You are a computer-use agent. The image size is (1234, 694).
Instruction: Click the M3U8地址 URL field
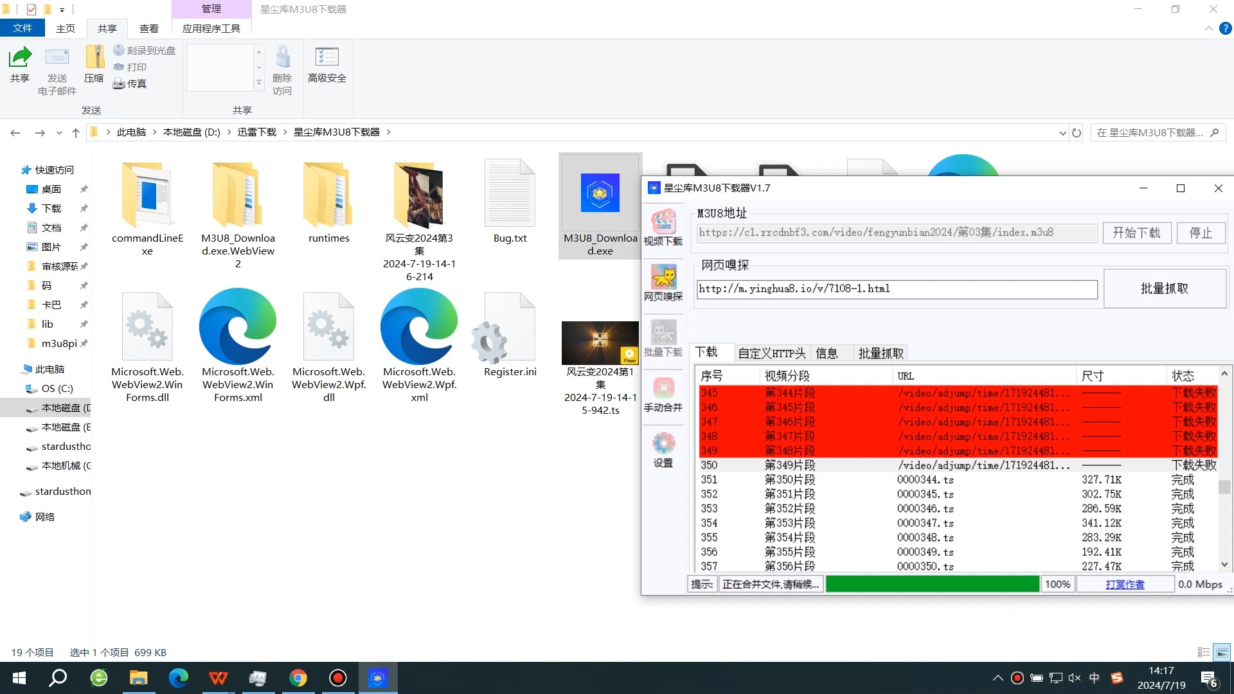point(897,233)
